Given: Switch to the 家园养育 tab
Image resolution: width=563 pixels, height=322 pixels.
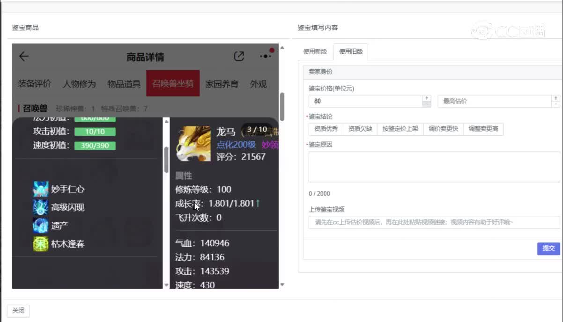Looking at the screenshot, I should tap(222, 84).
